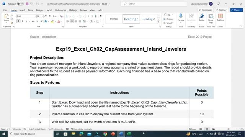
Task: Decrease indent icon in Paragraph group
Action: (88, 16)
